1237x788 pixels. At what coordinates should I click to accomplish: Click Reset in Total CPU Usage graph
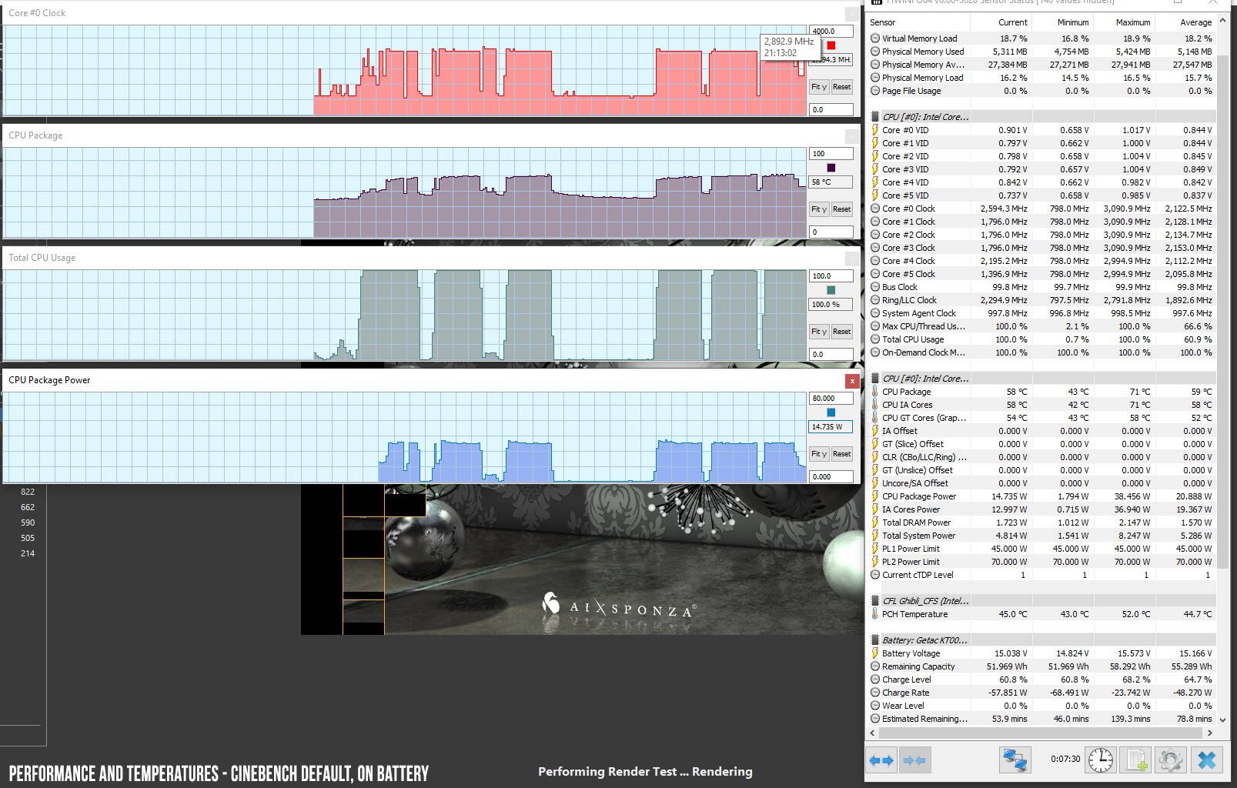pos(841,332)
